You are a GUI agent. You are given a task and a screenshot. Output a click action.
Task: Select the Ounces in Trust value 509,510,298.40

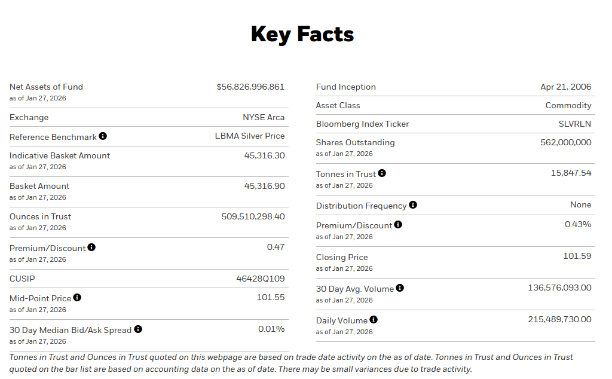pyautogui.click(x=253, y=216)
